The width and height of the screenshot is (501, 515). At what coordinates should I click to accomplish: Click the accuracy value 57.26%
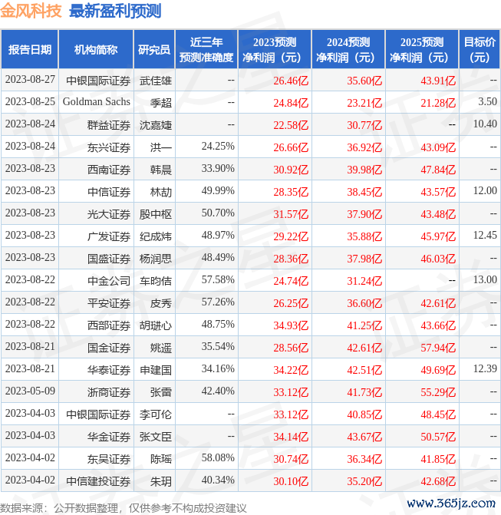click(x=218, y=302)
